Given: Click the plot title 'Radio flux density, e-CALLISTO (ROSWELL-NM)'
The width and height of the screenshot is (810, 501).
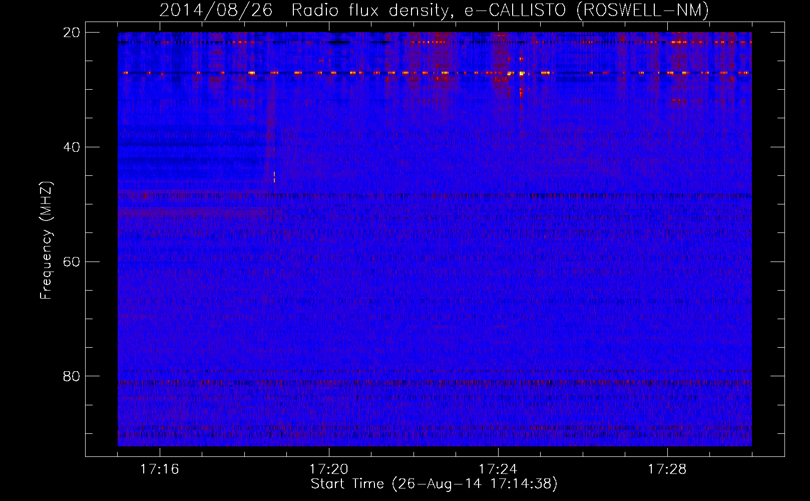Looking at the screenshot, I should click(500, 11).
